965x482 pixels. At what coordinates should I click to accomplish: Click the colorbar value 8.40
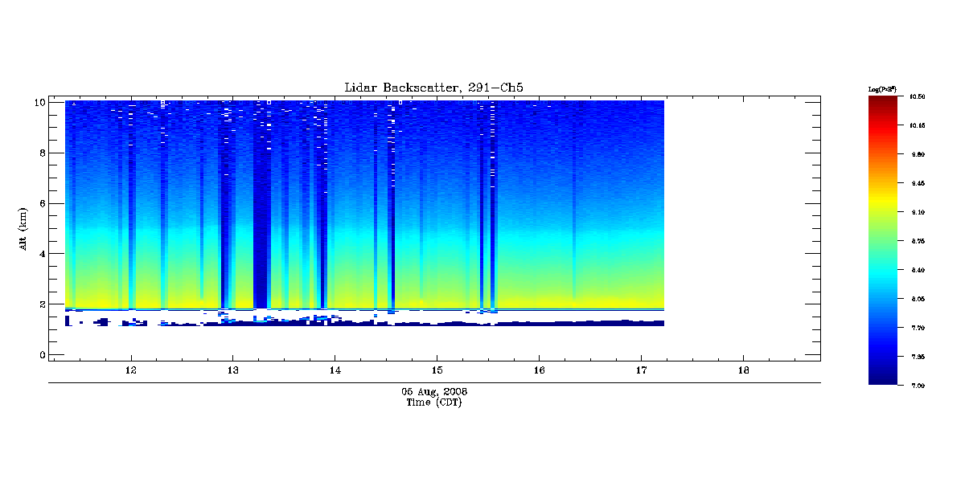[x=918, y=270]
